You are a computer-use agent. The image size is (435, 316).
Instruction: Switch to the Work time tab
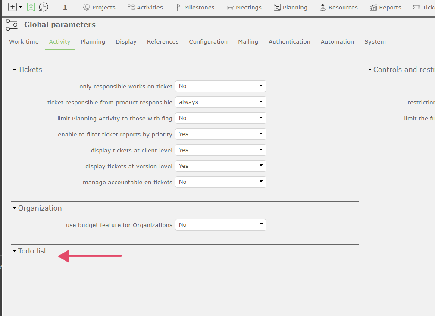click(24, 42)
